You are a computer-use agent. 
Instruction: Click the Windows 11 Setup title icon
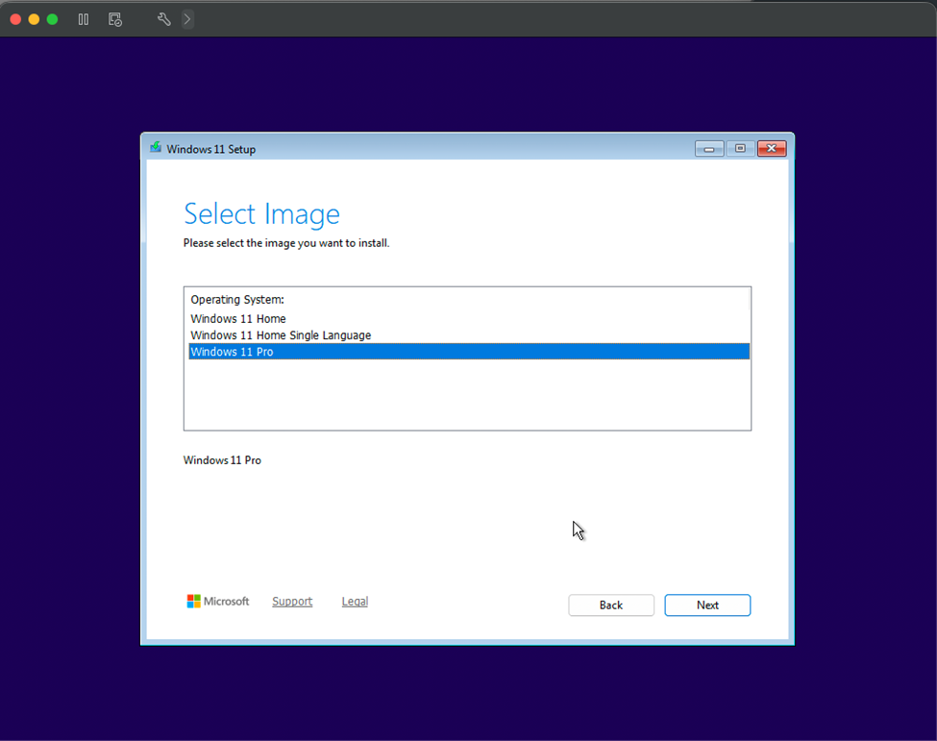pos(156,148)
